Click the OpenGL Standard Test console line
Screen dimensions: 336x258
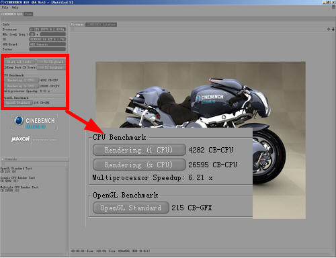16,168
